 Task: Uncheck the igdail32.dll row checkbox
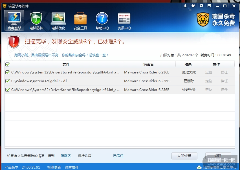(8, 81)
